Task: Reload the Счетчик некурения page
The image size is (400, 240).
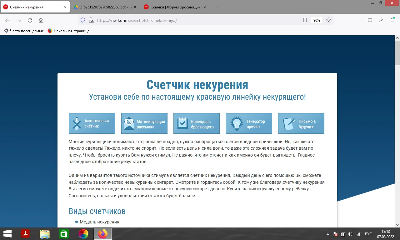Action: click(x=30, y=20)
